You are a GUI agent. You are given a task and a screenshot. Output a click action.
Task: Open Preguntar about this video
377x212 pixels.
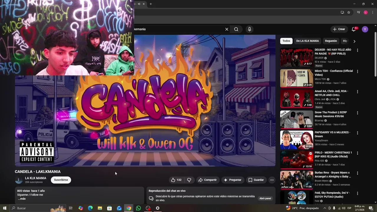(x=233, y=180)
